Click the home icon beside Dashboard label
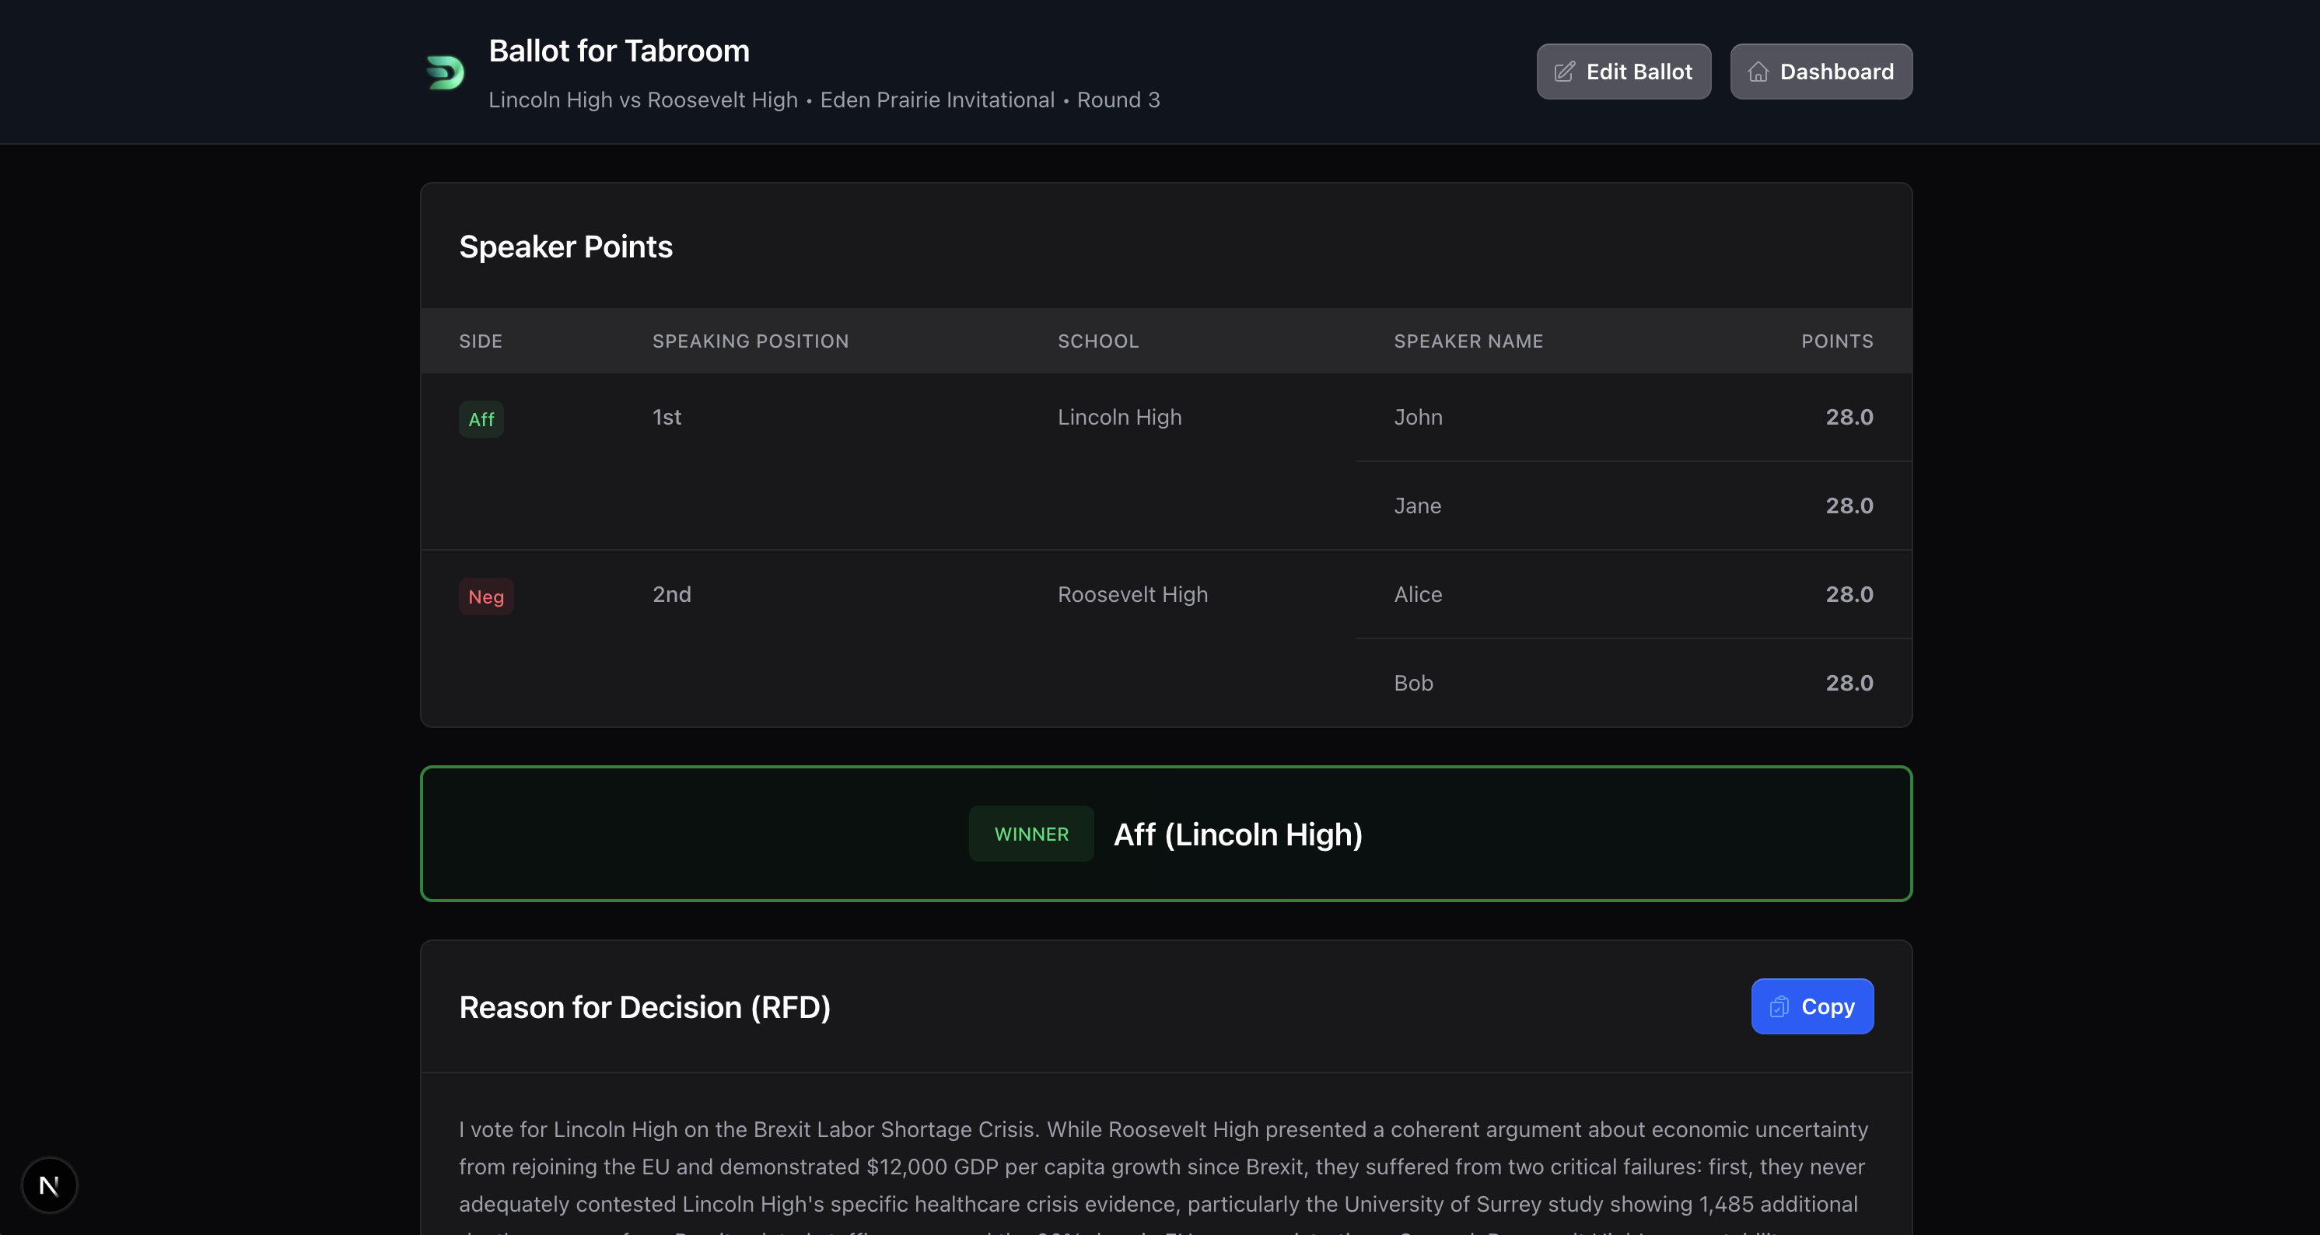The height and width of the screenshot is (1235, 2320). point(1757,72)
